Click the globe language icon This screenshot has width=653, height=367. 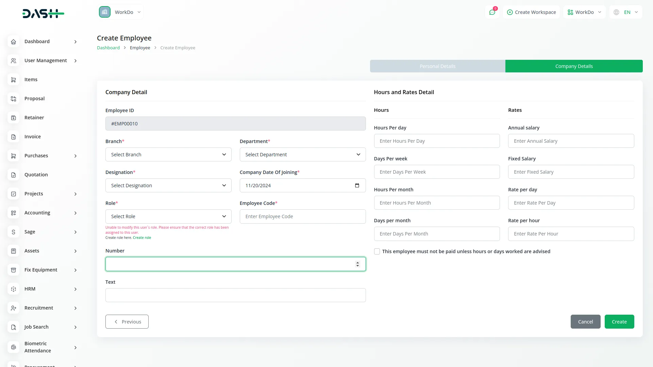pyautogui.click(x=616, y=12)
